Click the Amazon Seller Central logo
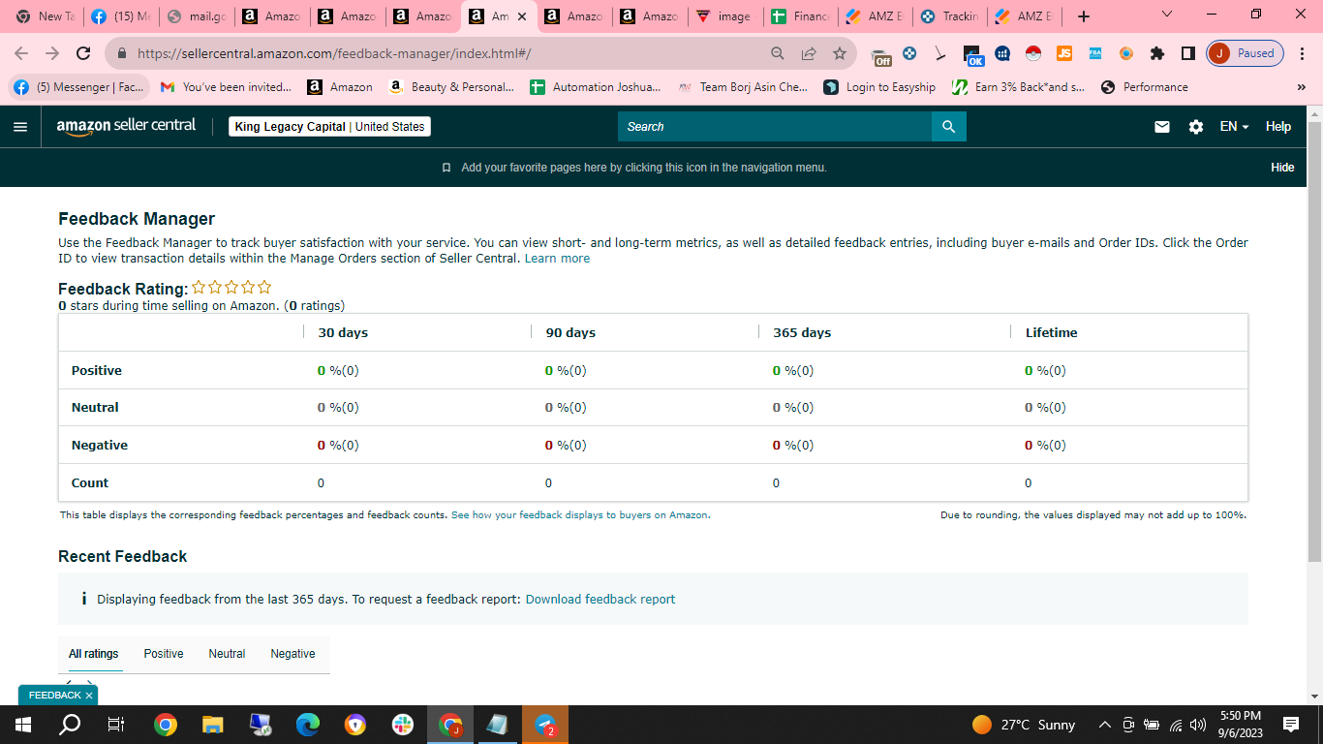 pos(126,127)
